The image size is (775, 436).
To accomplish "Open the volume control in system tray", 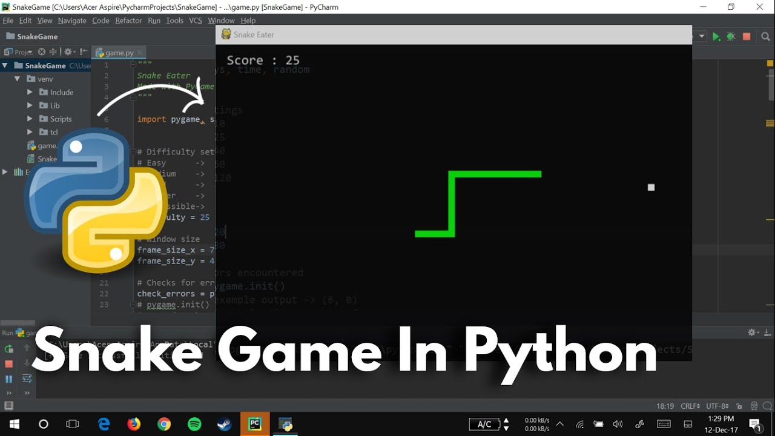I will [618, 424].
